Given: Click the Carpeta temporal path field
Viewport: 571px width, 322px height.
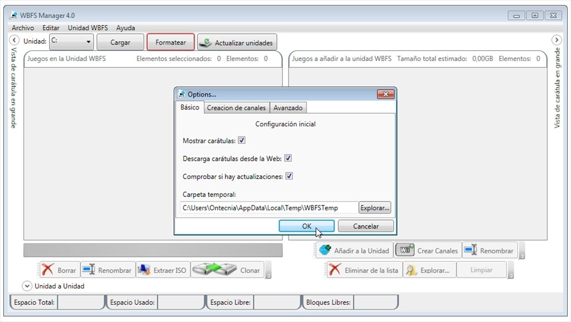Looking at the screenshot, I should (x=269, y=208).
